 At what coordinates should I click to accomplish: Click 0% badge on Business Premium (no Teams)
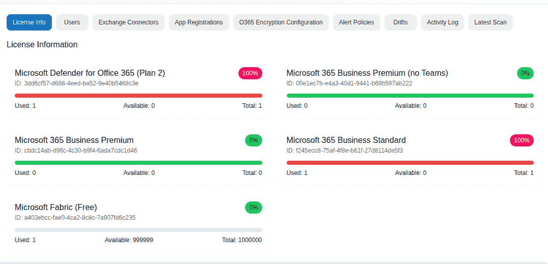pos(525,73)
